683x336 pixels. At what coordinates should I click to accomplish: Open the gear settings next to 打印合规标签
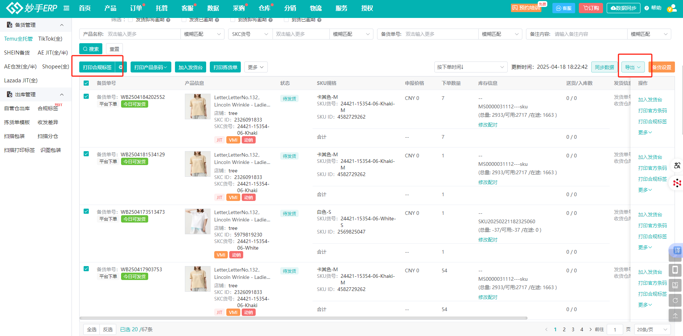[121, 67]
